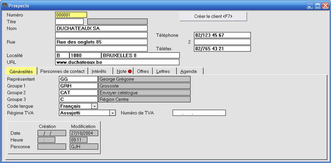The image size is (331, 163).
Task: Click the modification date 27/10/2004
Action: (x=84, y=133)
